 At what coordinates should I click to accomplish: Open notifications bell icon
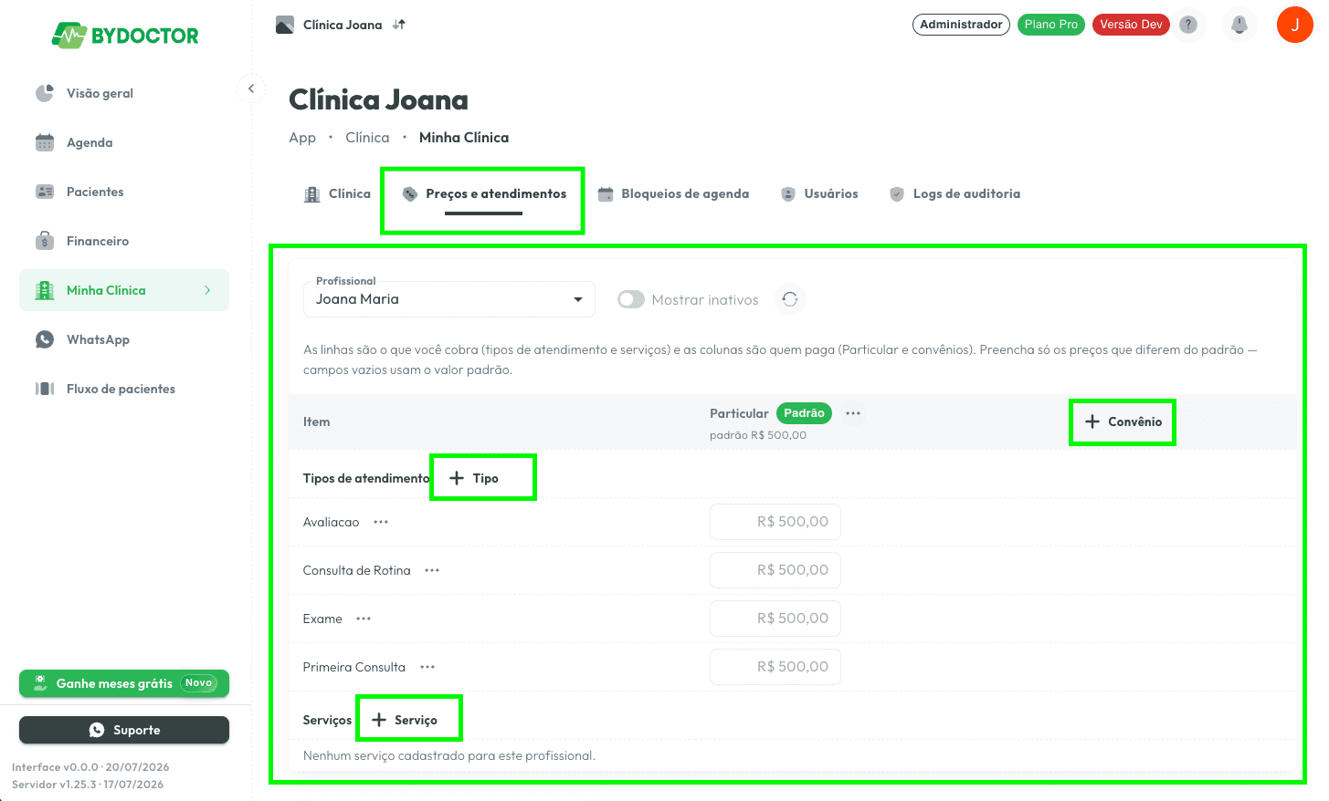1239,25
